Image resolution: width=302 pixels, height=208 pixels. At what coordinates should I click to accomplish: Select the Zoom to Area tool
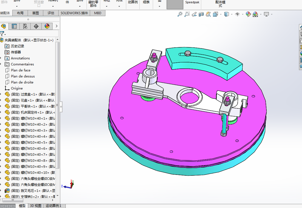coord(187,14)
